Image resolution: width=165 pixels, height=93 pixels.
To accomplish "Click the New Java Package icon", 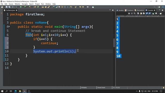I will point(35,7).
